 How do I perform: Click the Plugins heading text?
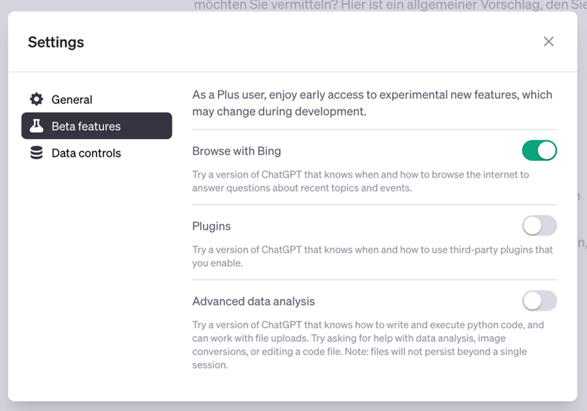coord(211,227)
